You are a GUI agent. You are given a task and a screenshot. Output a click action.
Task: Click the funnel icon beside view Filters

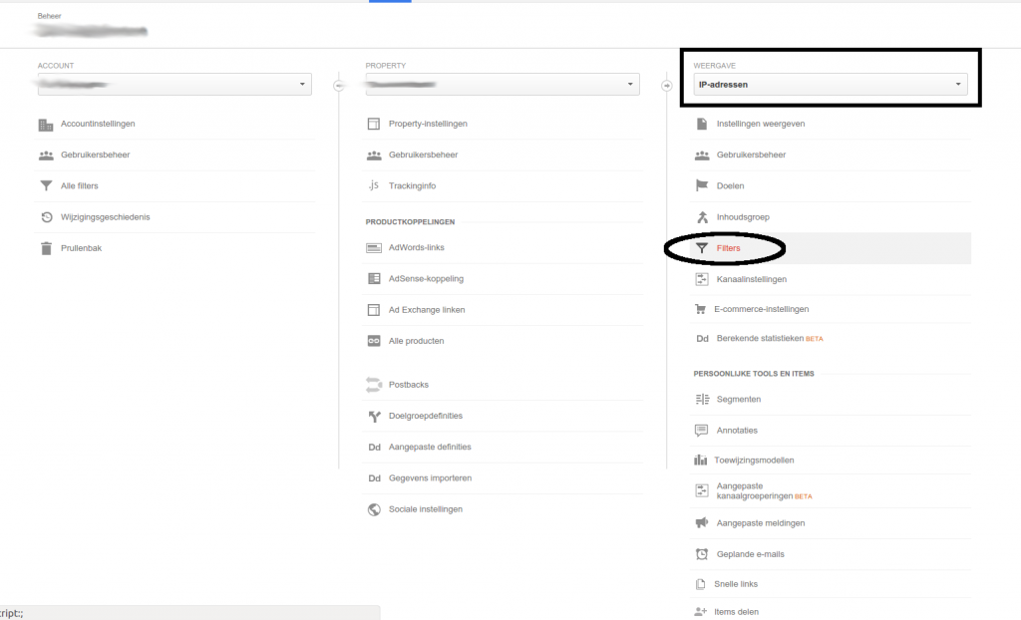click(x=701, y=248)
